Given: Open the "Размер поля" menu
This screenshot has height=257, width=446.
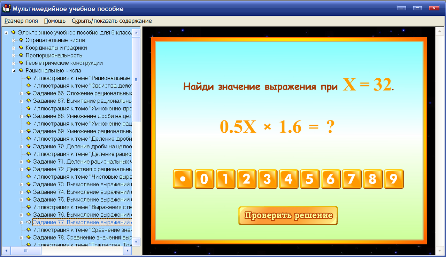Looking at the screenshot, I should pos(21,21).
